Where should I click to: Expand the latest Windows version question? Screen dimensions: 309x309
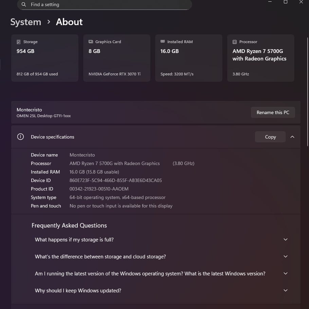(x=285, y=273)
